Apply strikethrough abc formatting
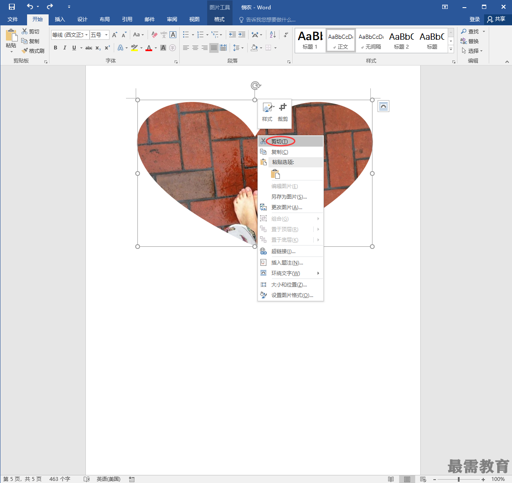The image size is (512, 483). [89, 48]
